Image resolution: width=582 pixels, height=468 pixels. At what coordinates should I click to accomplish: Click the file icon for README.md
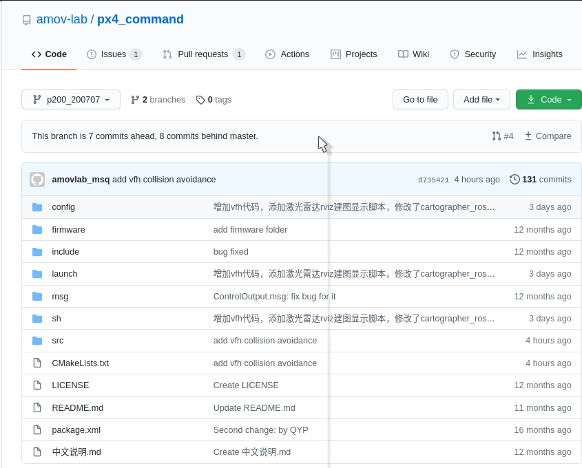click(37, 407)
